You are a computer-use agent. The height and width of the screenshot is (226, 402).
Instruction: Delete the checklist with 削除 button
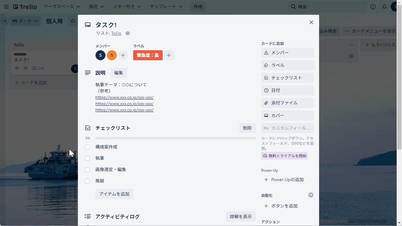pos(247,128)
